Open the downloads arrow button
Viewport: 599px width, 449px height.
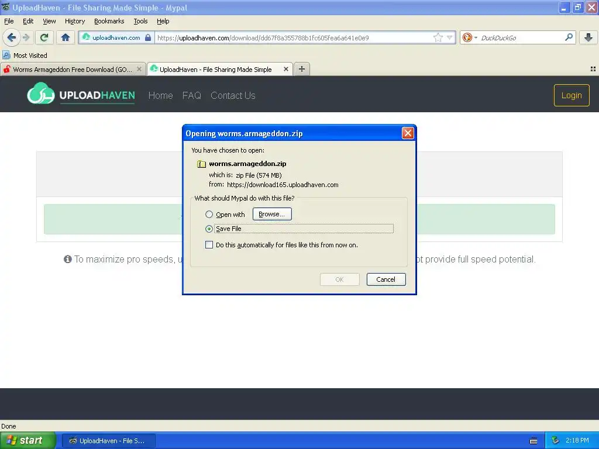pyautogui.click(x=588, y=37)
